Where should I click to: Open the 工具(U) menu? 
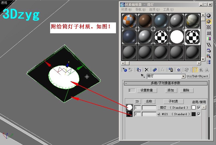[x=168, y=10]
